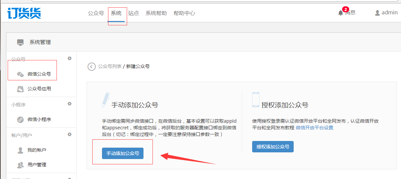Image resolution: width=401 pixels, height=179 pixels.
Task: Open 我的帐户 in the sidebar
Action: coord(37,150)
